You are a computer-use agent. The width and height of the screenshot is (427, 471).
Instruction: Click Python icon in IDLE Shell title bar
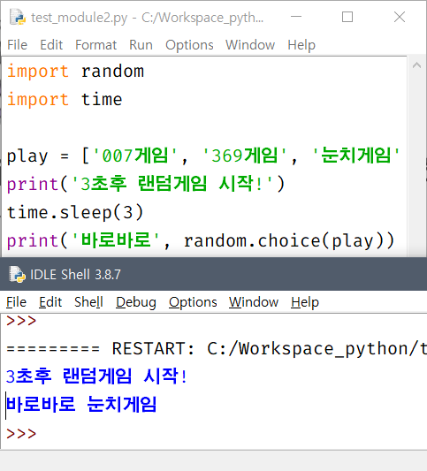[x=17, y=274]
